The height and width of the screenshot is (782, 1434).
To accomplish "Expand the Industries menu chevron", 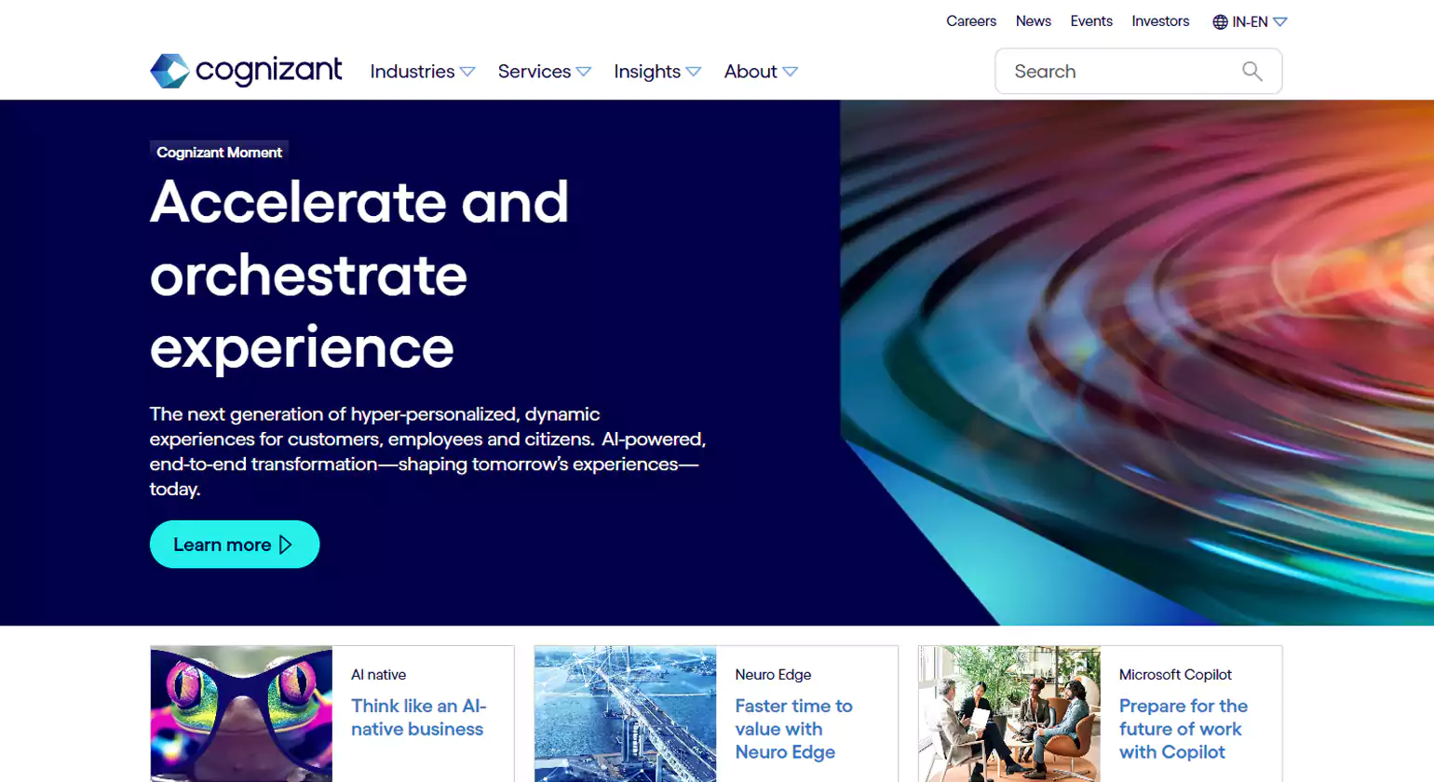I will coord(467,72).
